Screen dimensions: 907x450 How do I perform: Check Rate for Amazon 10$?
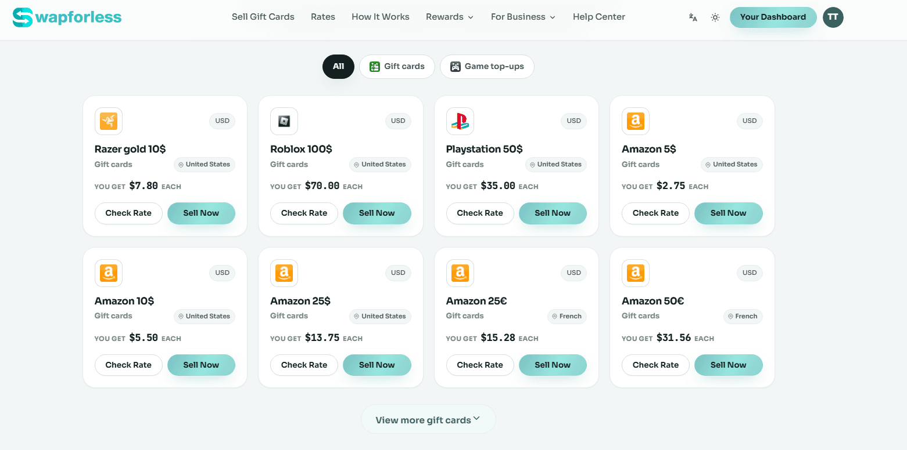coord(128,365)
